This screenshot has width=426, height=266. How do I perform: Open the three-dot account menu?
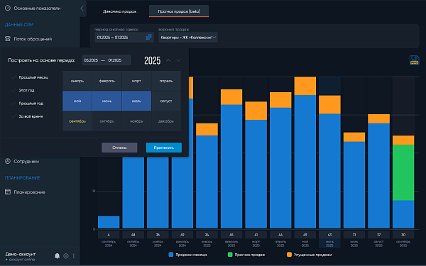pyautogui.click(x=74, y=255)
